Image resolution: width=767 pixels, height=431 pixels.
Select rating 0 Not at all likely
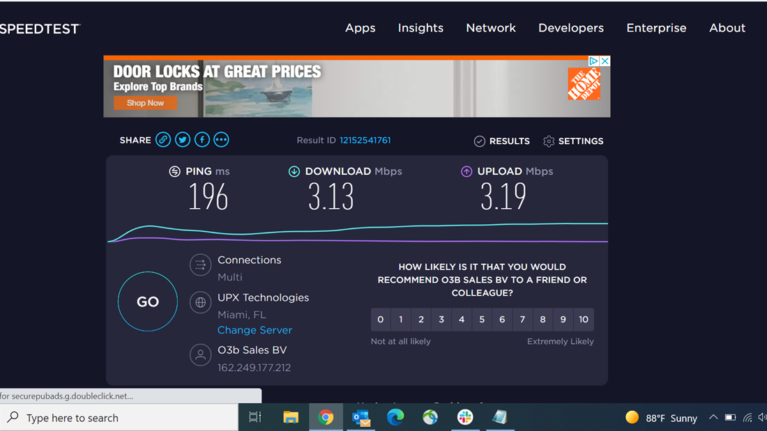pos(381,320)
